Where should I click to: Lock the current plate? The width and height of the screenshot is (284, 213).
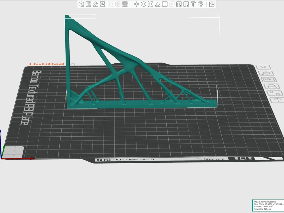tap(272, 86)
